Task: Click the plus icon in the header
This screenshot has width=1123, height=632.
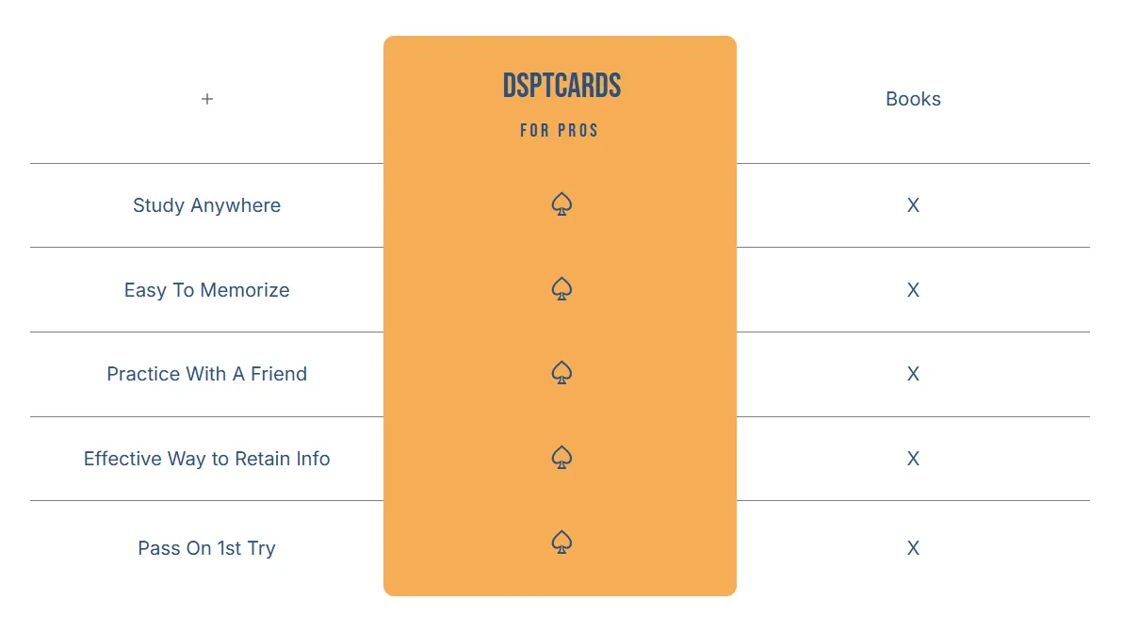Action: (x=207, y=99)
